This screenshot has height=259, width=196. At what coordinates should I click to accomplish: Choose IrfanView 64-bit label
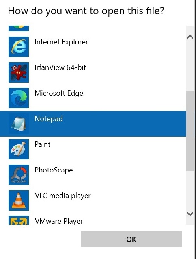(60, 67)
